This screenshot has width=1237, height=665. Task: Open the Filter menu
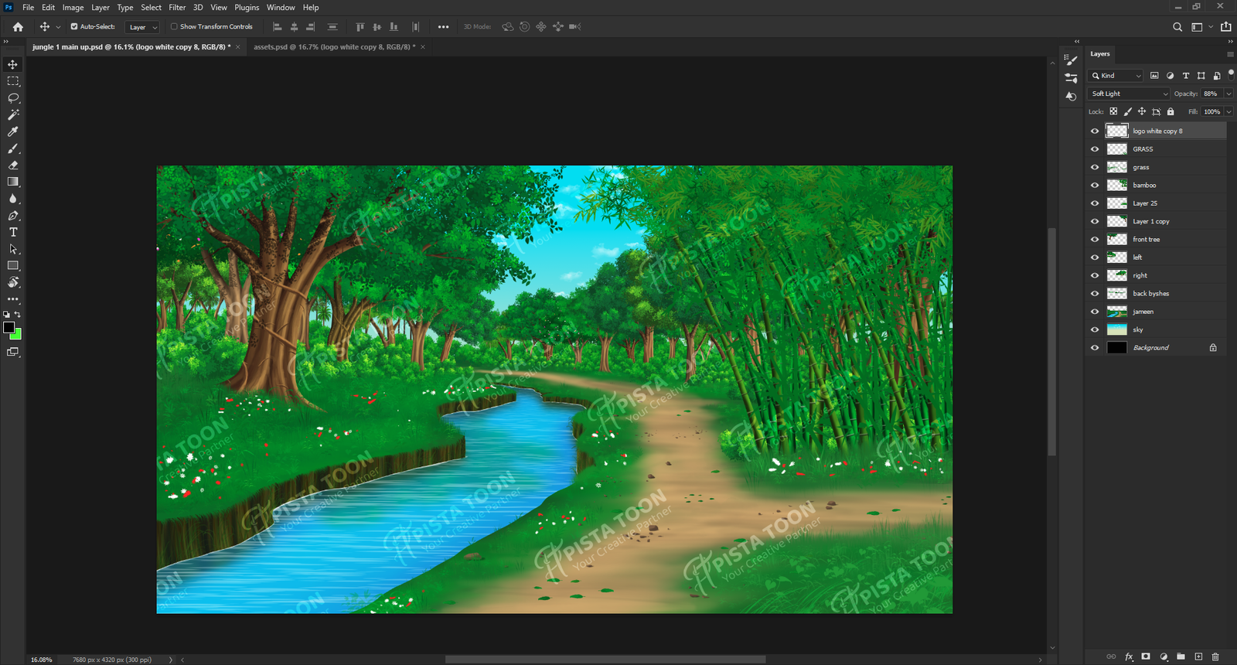point(177,8)
